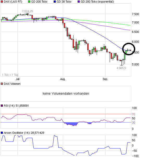The height and width of the screenshot is (158, 142).
Task: Click the 'Juli' axis label
Action: (x=17, y=79)
